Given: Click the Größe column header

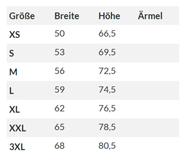Looking at the screenshot, I should click(22, 16).
